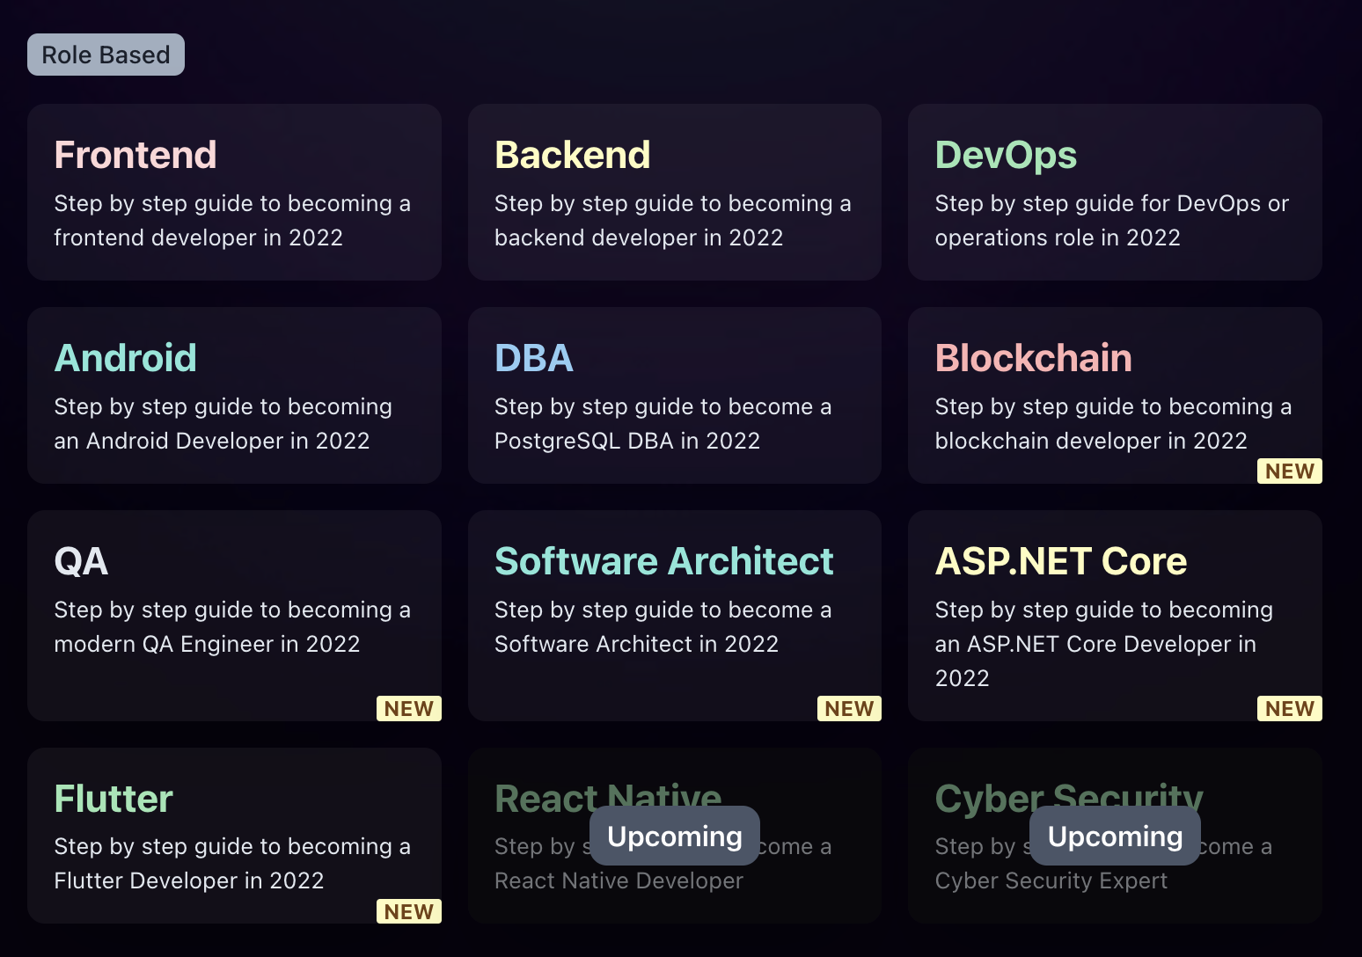Click text 'an ASP.NET Core Developer in'

tap(1095, 644)
